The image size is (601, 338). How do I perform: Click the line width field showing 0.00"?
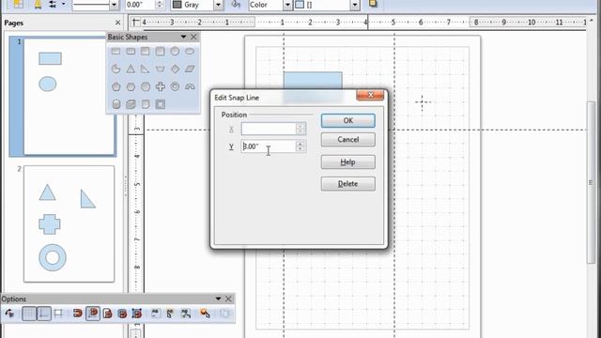pos(140,5)
